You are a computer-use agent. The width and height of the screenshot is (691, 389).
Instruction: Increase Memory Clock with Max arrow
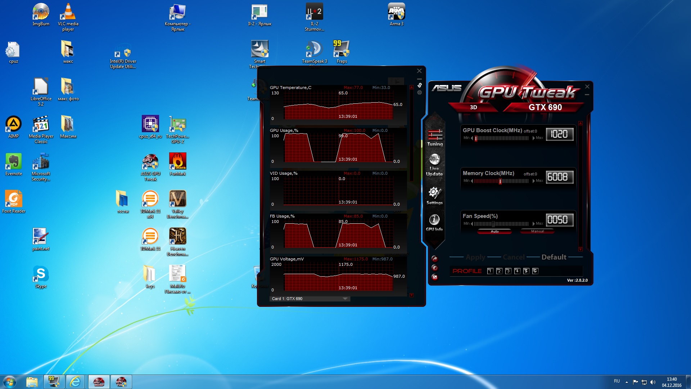(533, 181)
